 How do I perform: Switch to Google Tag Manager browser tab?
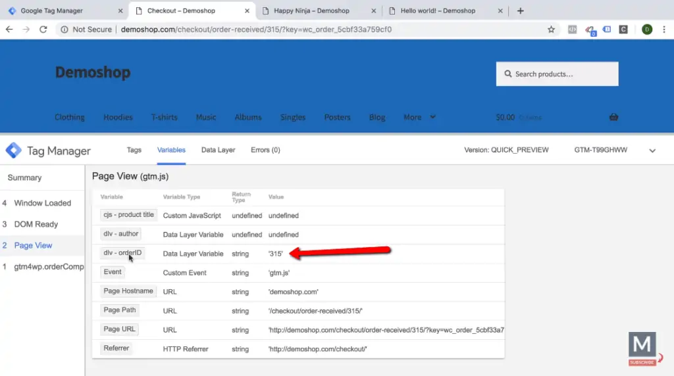click(61, 11)
